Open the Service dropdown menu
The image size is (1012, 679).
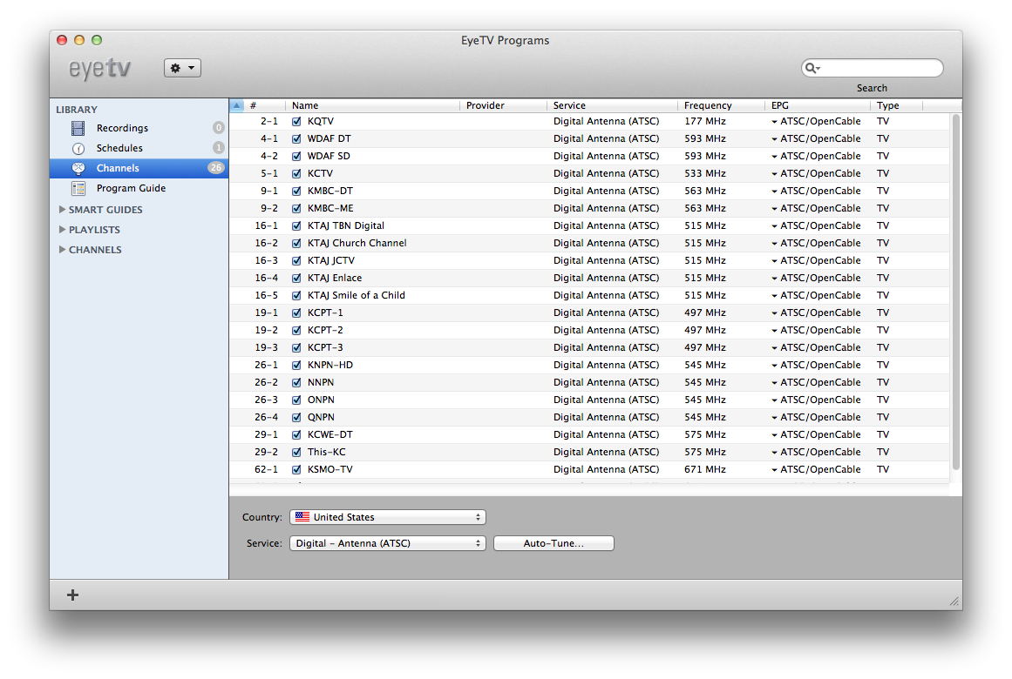[387, 543]
